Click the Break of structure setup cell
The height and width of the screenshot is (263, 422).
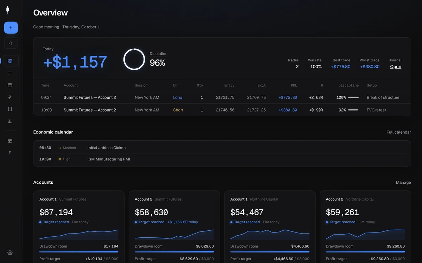coord(383,97)
